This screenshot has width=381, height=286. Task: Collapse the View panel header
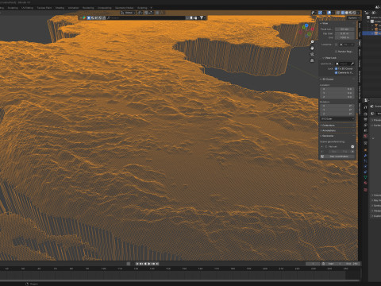(337, 23)
